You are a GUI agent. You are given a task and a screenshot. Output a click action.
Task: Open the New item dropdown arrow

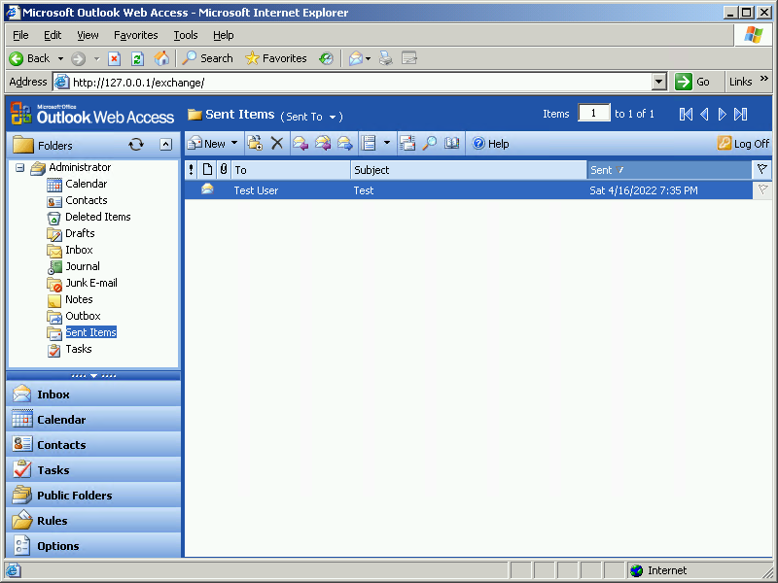(x=234, y=143)
